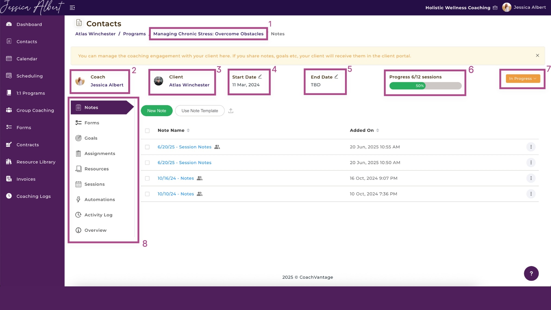This screenshot has width=551, height=310.
Task: Edit Start Date with pencil icon
Action: pyautogui.click(x=260, y=77)
